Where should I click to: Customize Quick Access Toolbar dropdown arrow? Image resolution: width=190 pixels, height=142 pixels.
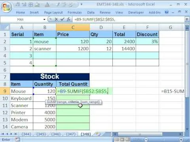(x=82, y=4)
